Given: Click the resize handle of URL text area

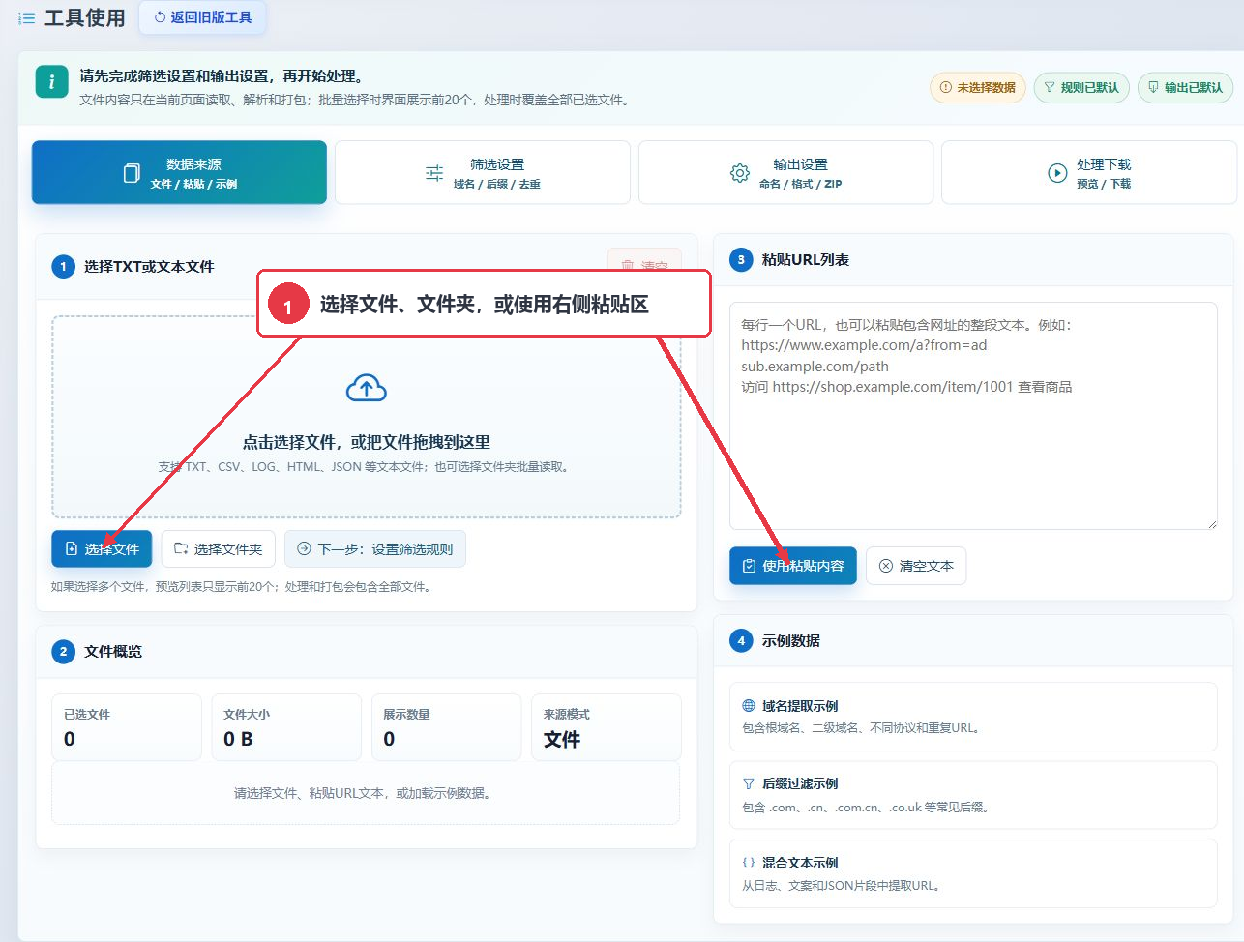Looking at the screenshot, I should pos(1211,523).
